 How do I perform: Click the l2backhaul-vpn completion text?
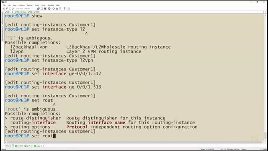pyautogui.click(x=29, y=47)
